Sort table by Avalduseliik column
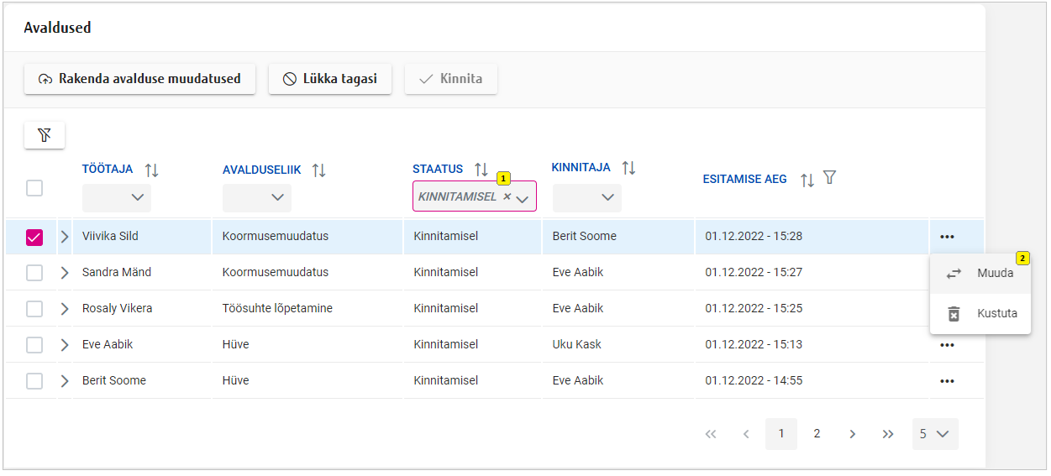The image size is (1051, 476). 318,170
